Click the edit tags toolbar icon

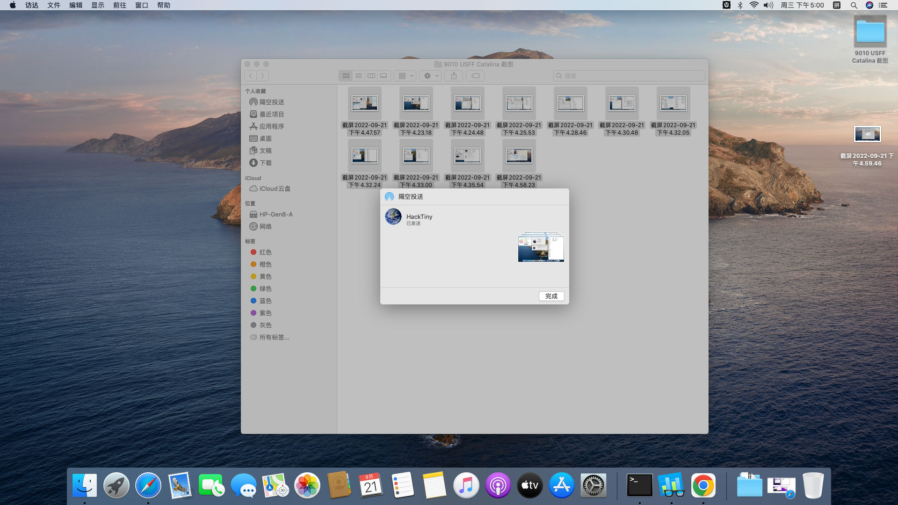click(x=475, y=76)
